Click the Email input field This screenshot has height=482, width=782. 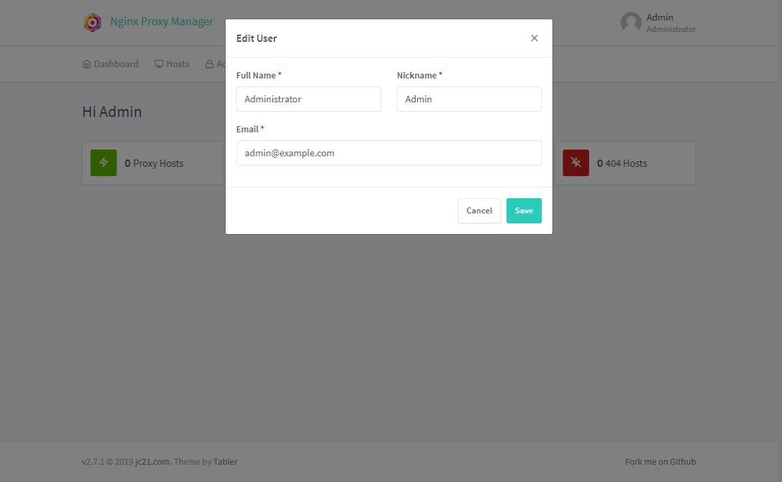point(389,152)
